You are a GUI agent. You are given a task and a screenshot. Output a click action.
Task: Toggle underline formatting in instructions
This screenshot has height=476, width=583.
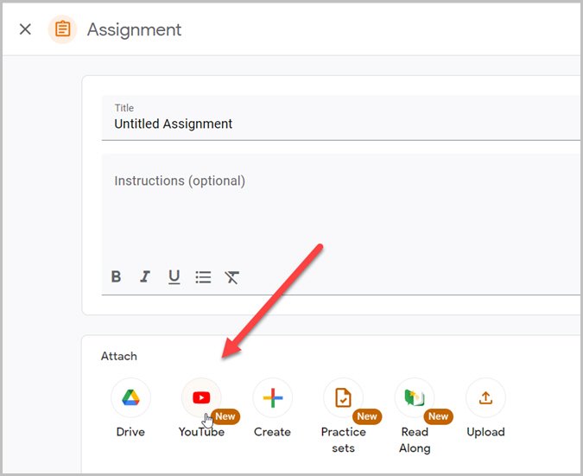(x=174, y=276)
